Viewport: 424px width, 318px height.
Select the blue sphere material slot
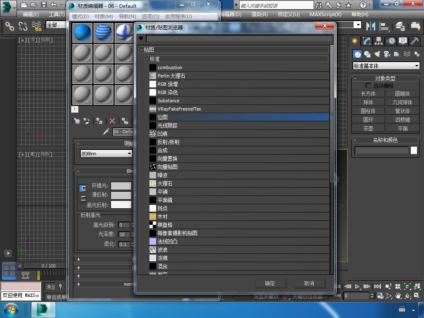(x=82, y=33)
